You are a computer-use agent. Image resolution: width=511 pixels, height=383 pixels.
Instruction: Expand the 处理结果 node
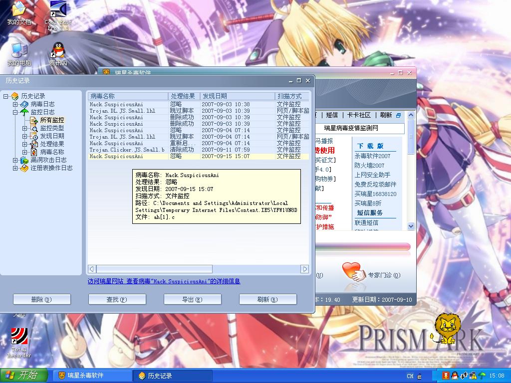[25, 144]
